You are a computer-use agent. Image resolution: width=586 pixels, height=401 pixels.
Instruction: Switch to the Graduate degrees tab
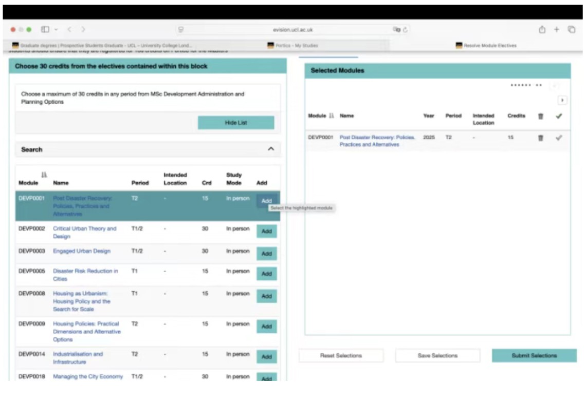(102, 45)
